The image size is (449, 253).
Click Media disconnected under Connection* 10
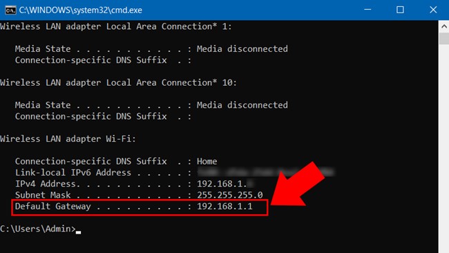tap(242, 105)
